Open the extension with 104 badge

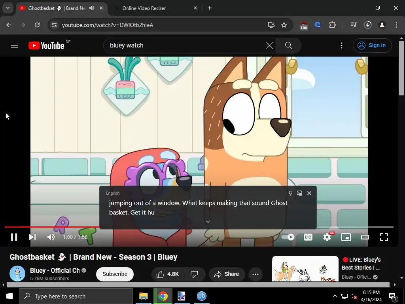(x=304, y=26)
